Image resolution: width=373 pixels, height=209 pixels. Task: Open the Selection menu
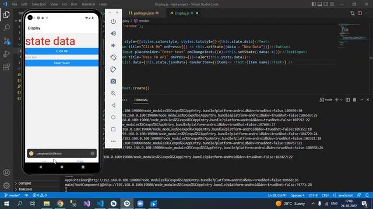[x=39, y=4]
